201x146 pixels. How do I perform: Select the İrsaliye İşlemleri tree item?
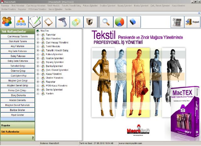(x=55, y=58)
